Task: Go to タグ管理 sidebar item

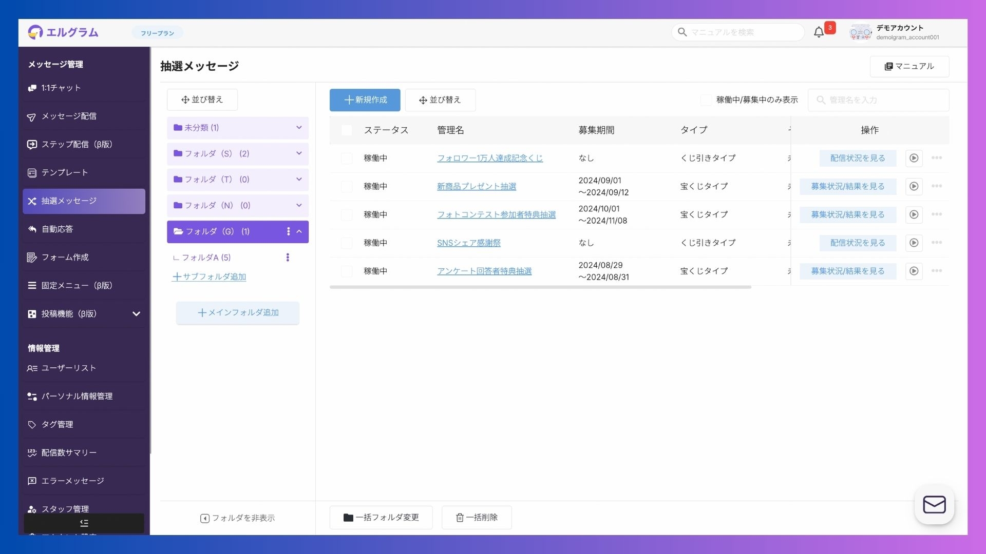Action: (x=57, y=424)
